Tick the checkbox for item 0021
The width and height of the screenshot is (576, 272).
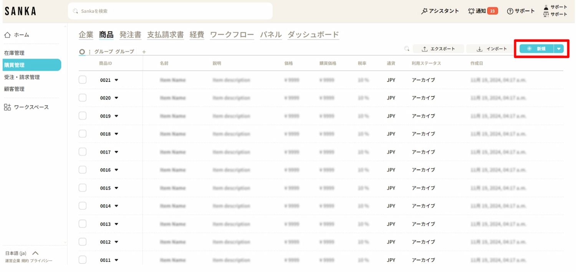click(x=83, y=80)
